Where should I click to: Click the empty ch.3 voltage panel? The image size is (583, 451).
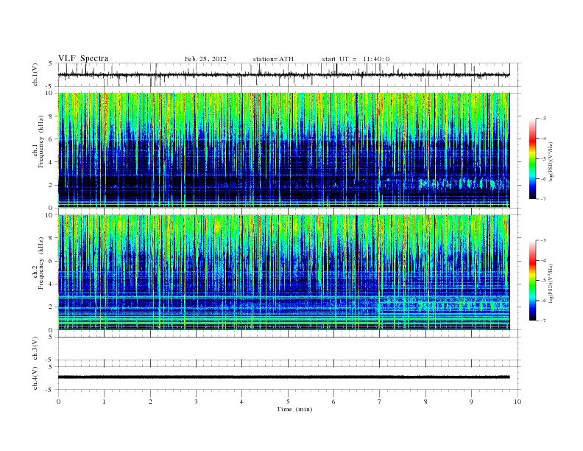[289, 349]
